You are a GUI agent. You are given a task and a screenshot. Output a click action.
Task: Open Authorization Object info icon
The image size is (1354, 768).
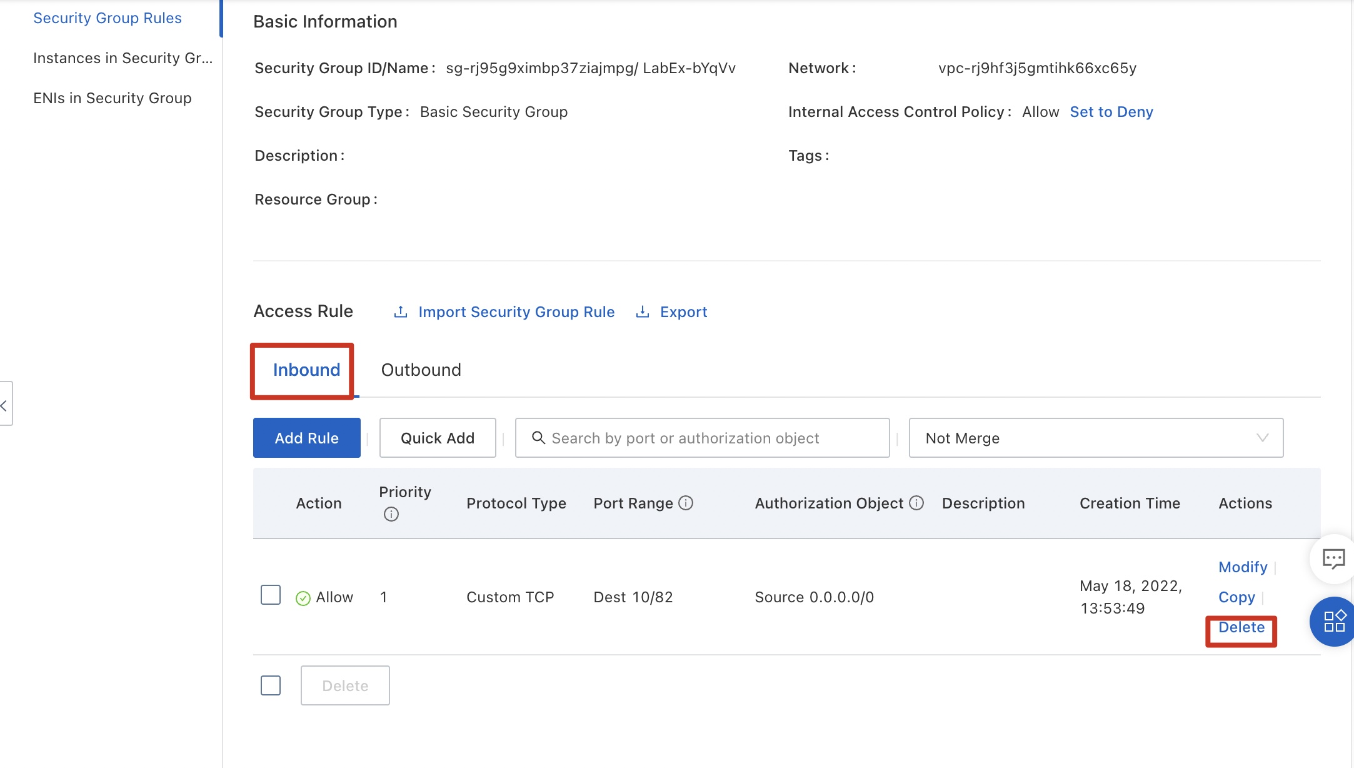(916, 503)
